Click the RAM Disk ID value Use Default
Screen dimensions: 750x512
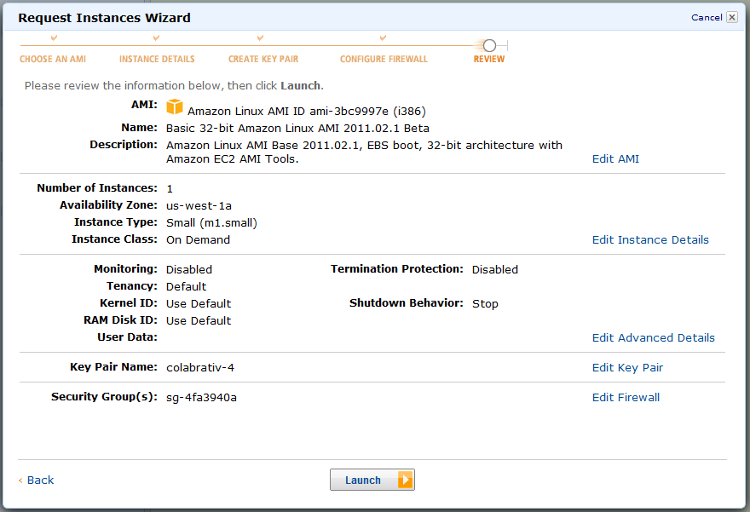coord(199,320)
